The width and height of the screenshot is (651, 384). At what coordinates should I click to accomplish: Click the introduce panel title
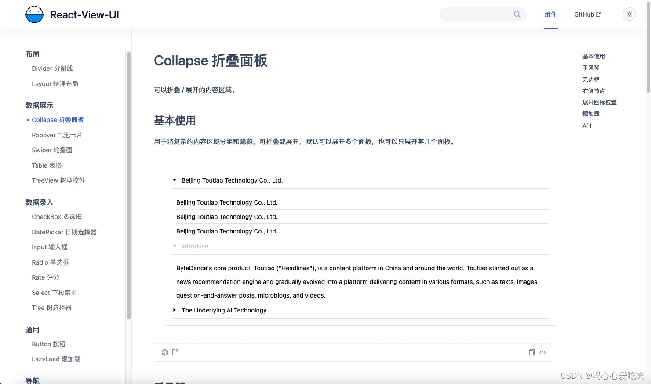point(195,246)
